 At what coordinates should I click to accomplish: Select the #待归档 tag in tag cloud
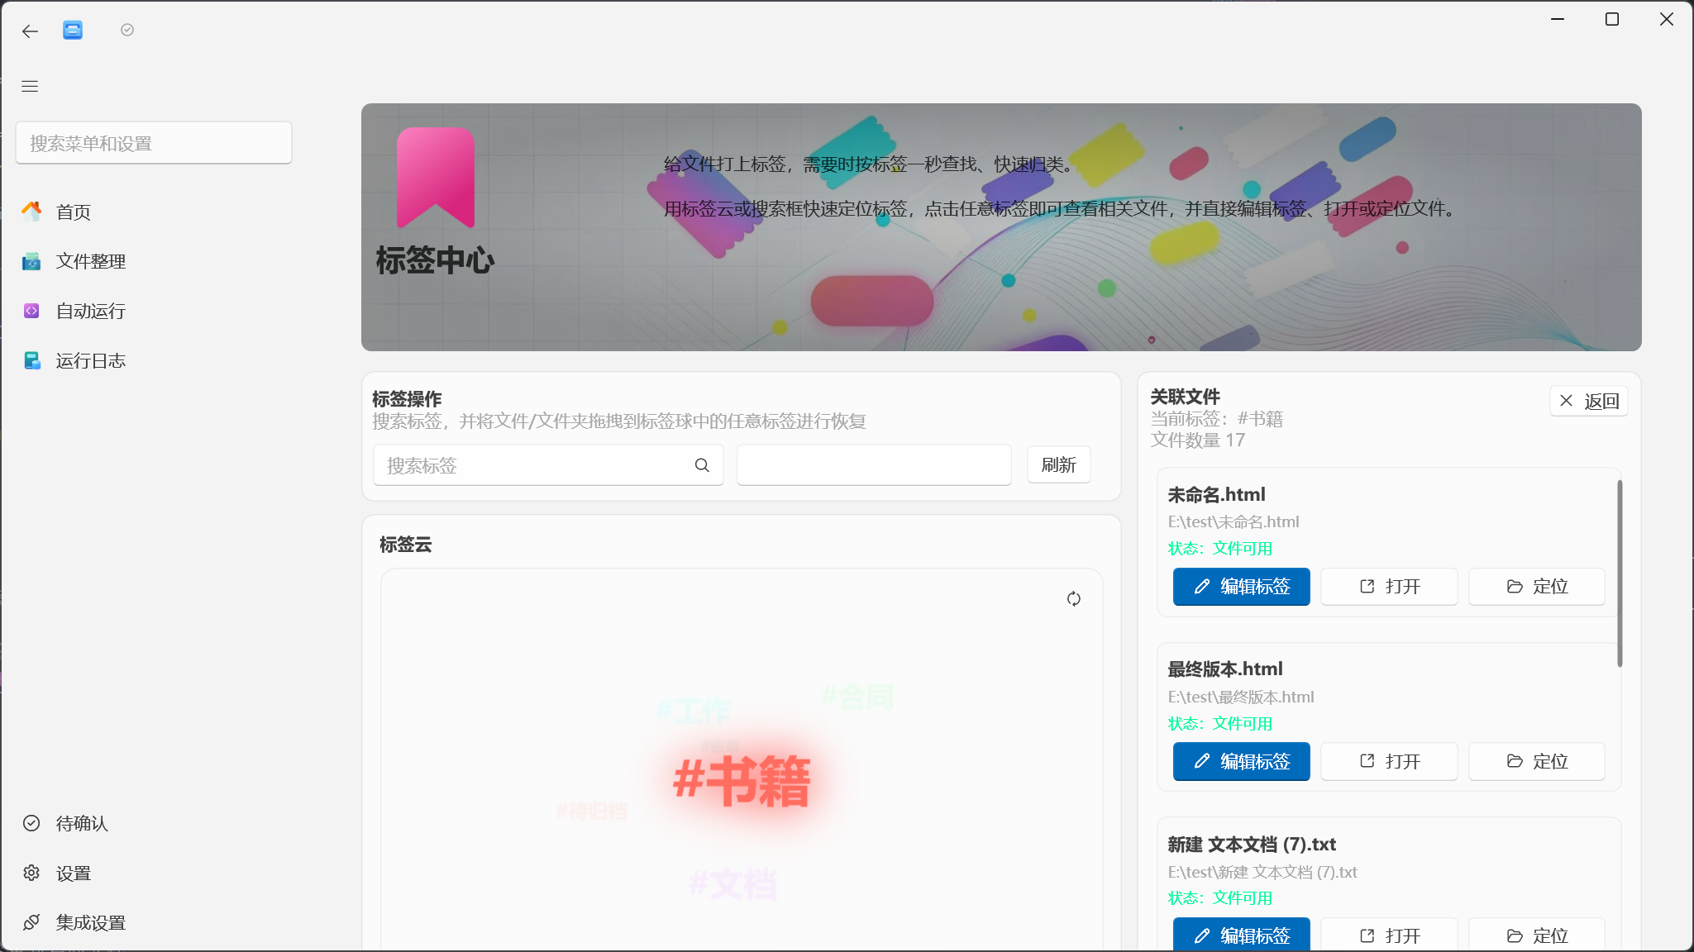[592, 812]
